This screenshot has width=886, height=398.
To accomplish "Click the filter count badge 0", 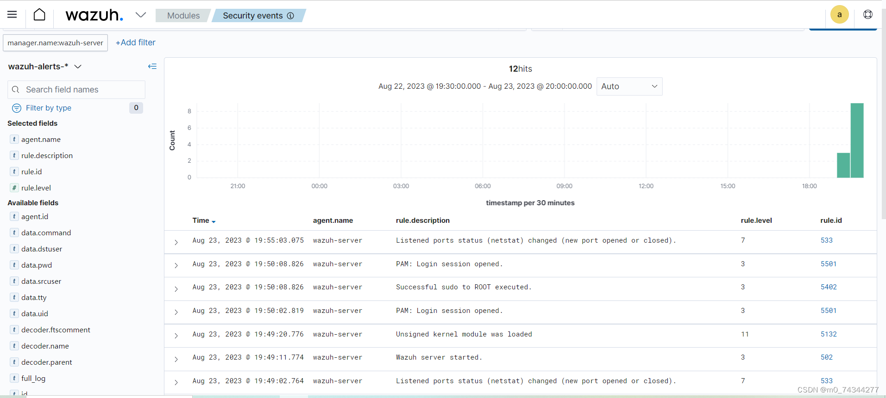I will (136, 108).
